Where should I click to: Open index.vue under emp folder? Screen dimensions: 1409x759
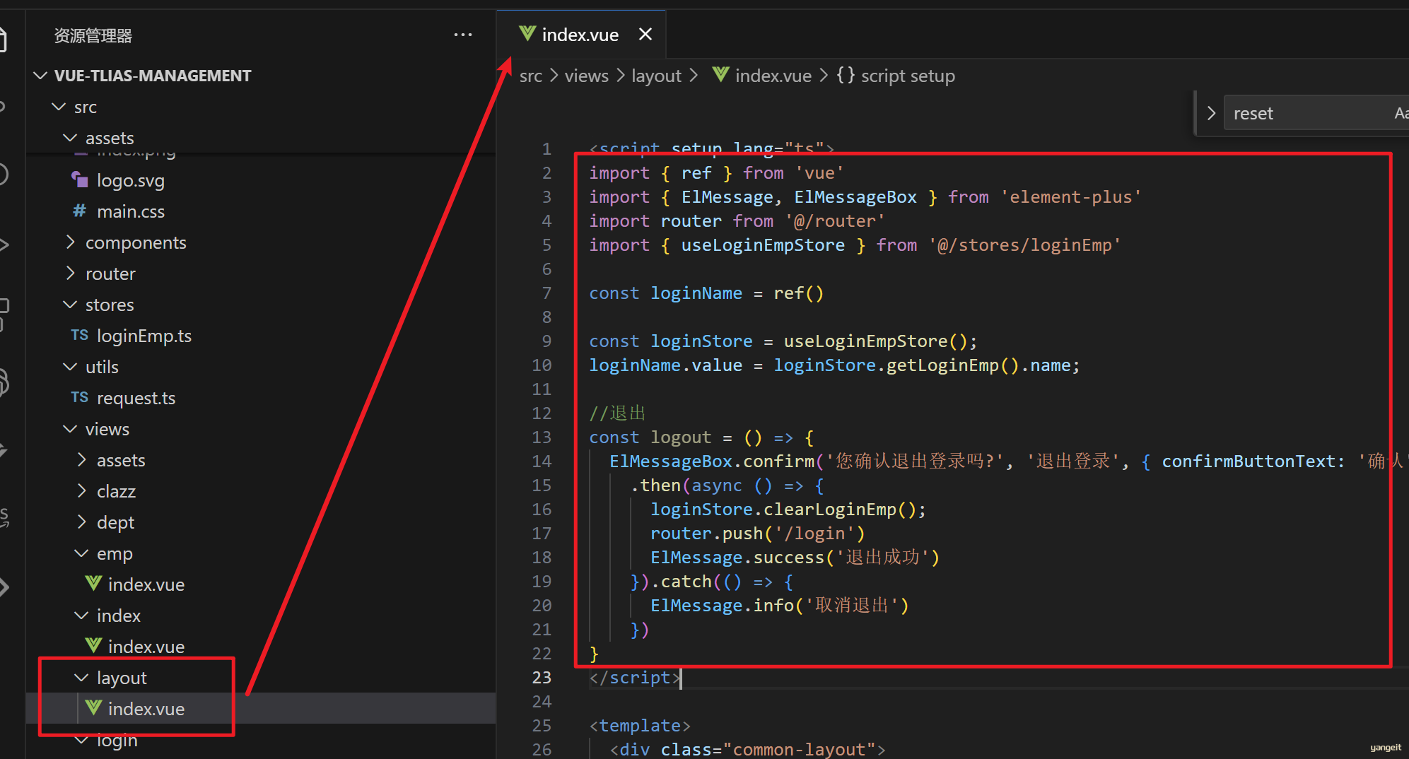pos(146,584)
